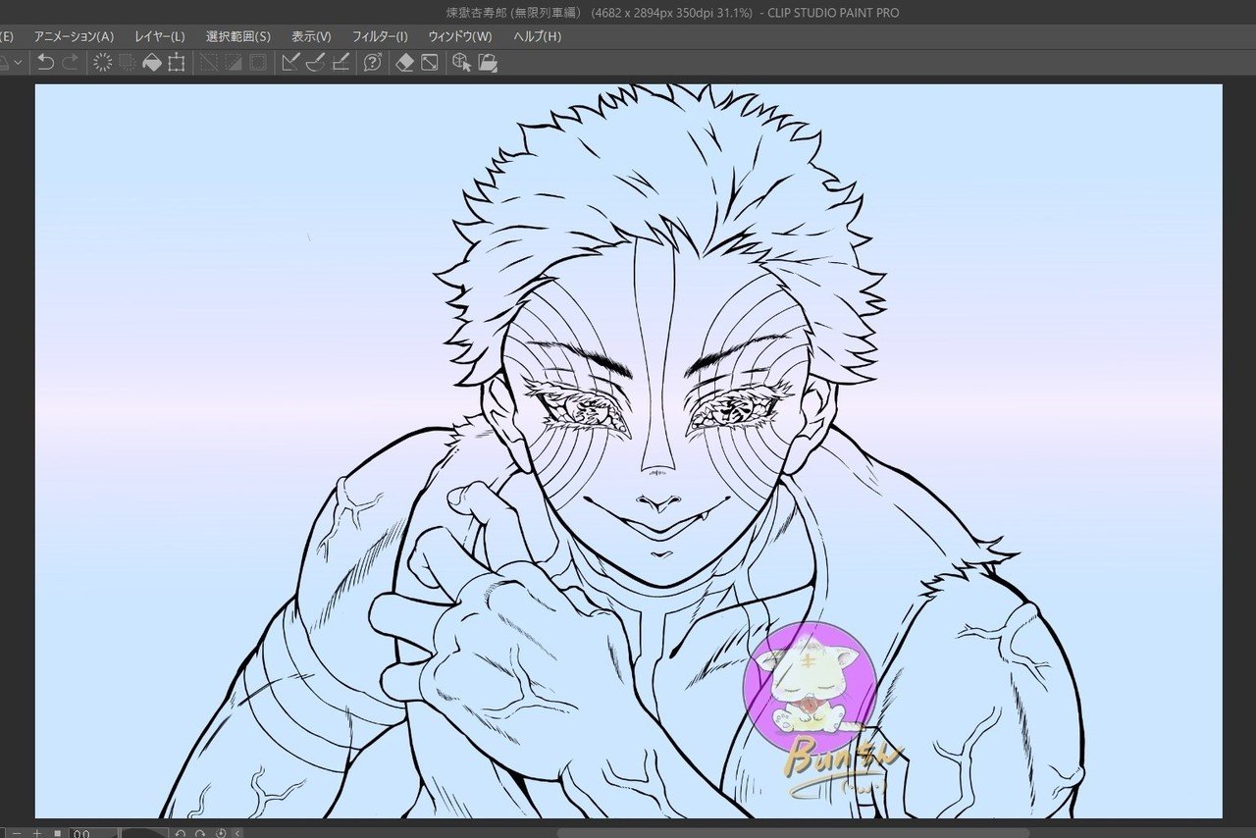The width and height of the screenshot is (1256, 838).
Task: Click the eraser-shaped toolbar icon
Action: [405, 63]
